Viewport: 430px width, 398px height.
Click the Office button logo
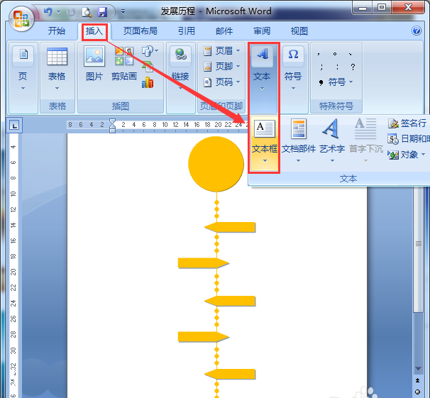tap(21, 18)
